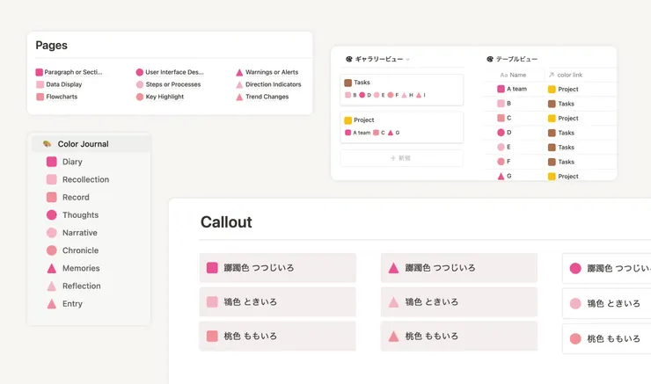Click the light pink triangle icon beside Reflection
Image resolution: width=651 pixels, height=384 pixels.
click(52, 286)
